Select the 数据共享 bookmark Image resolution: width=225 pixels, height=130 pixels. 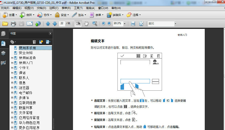[x=26, y=108]
